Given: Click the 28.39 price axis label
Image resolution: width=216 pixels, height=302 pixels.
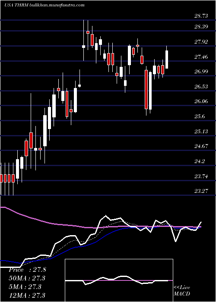Looking at the screenshot, I should pos(201,27).
